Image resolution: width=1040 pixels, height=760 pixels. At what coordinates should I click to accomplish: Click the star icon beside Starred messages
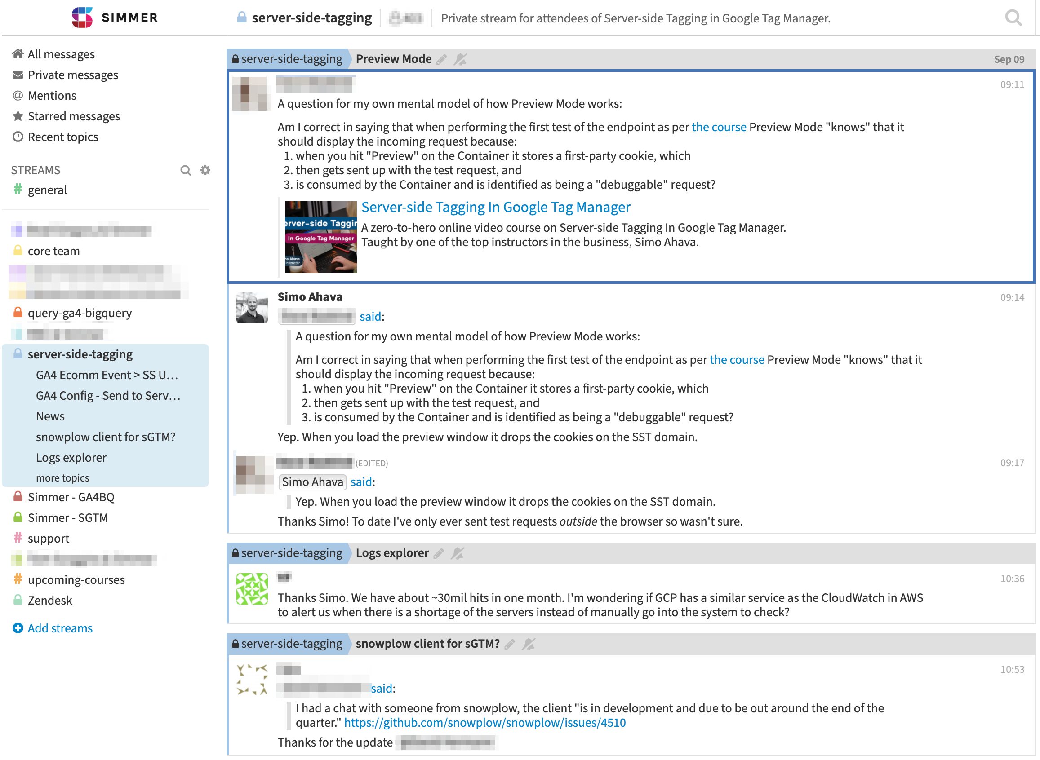(x=18, y=116)
